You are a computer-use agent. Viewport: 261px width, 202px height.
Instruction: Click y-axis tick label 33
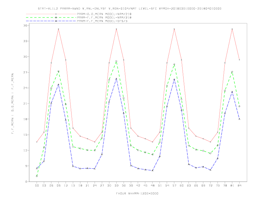click(x=25, y=41)
